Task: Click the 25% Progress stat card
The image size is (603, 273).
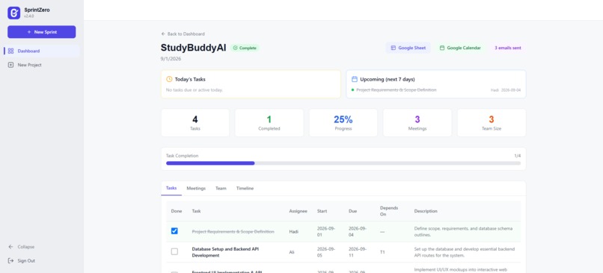Action: [x=343, y=122]
